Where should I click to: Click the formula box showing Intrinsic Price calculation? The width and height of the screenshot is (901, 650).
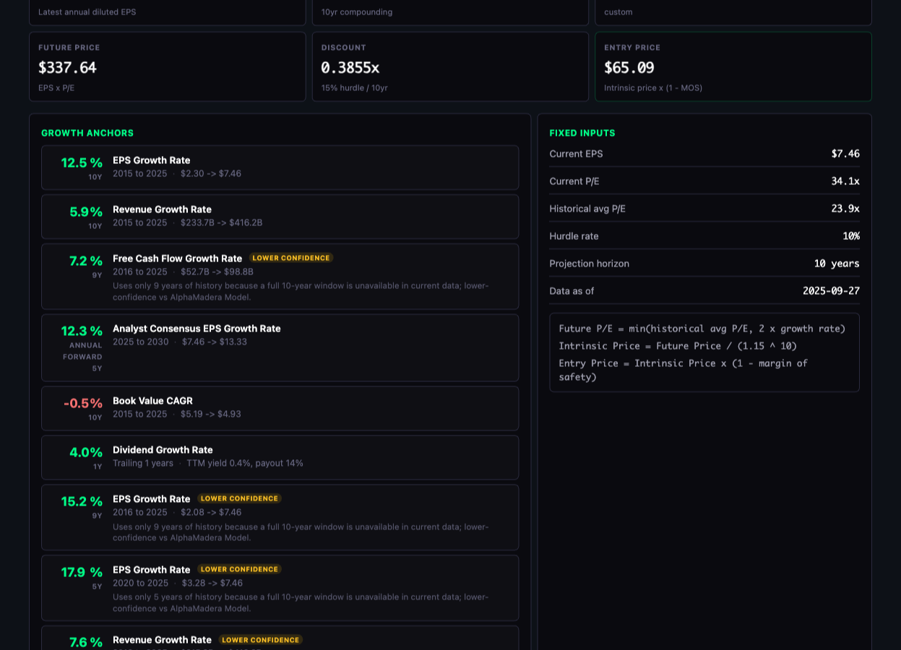tap(704, 352)
